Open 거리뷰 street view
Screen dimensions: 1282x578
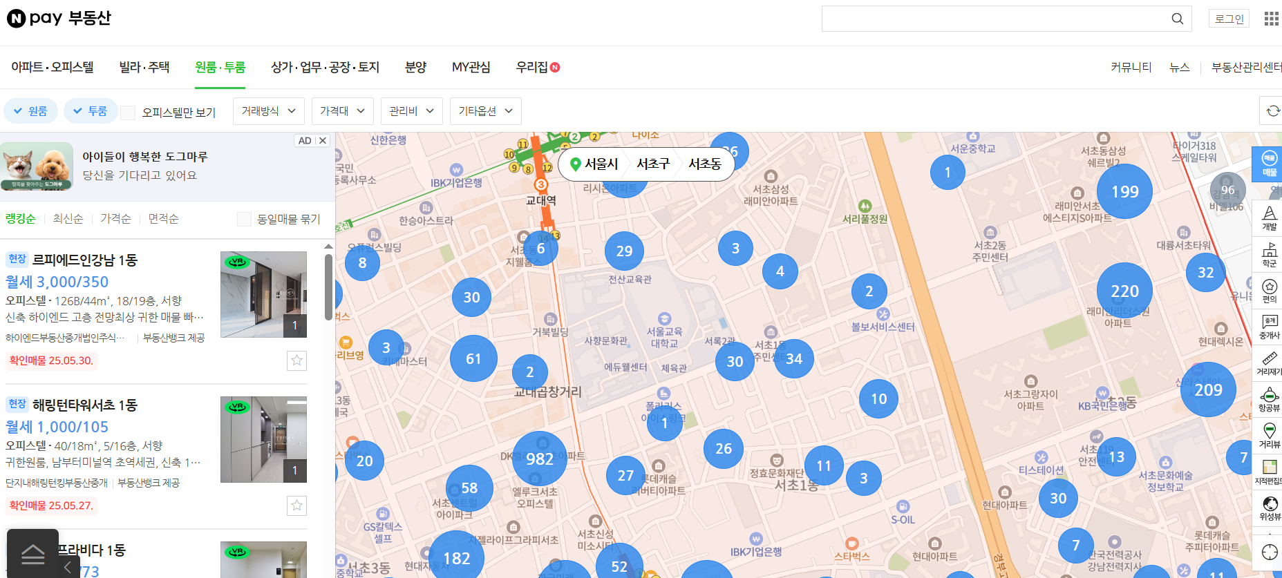[x=1270, y=436]
